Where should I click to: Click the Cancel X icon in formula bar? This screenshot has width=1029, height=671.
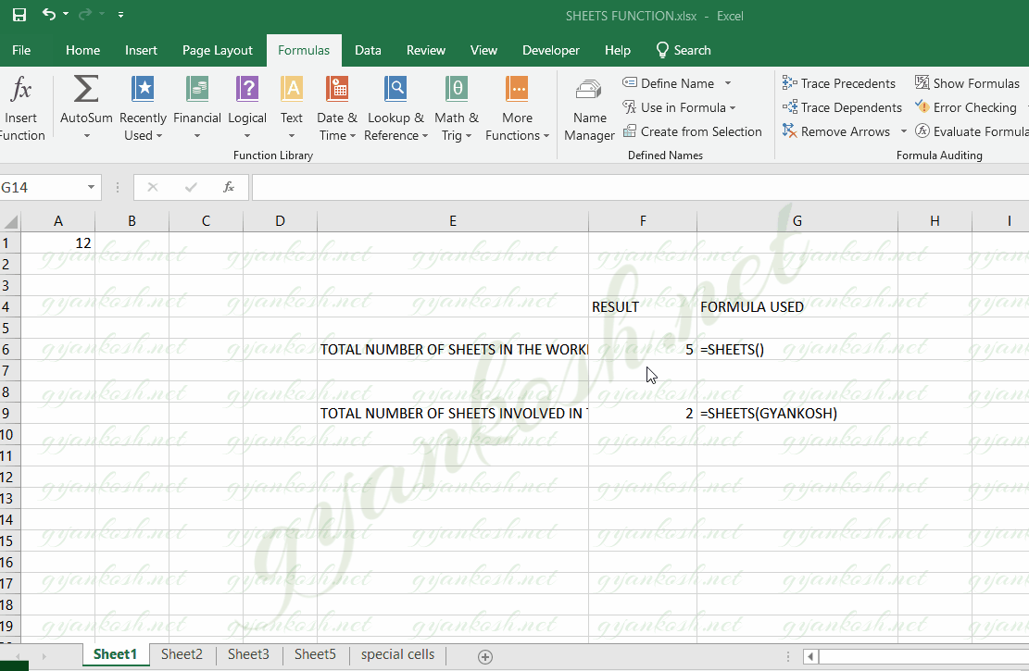tap(152, 188)
